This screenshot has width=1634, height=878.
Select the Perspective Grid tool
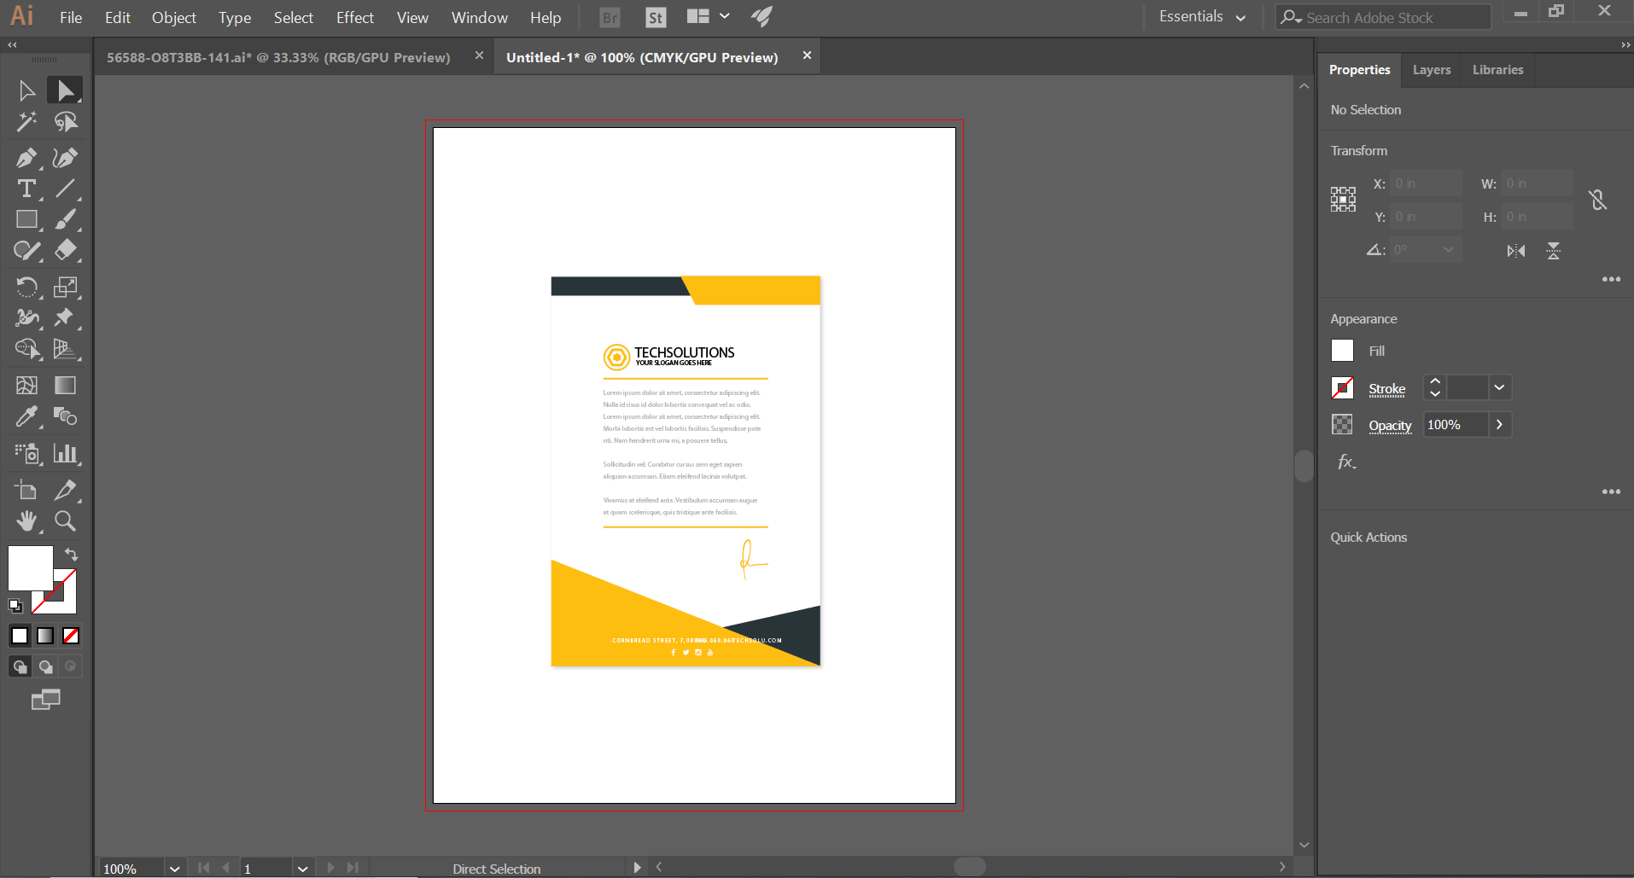(65, 348)
